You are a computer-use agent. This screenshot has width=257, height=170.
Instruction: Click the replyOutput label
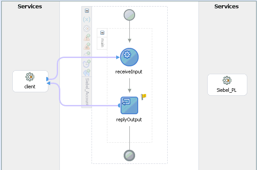[x=129, y=119]
